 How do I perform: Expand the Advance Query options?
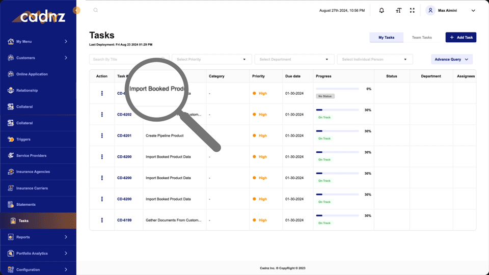point(451,60)
